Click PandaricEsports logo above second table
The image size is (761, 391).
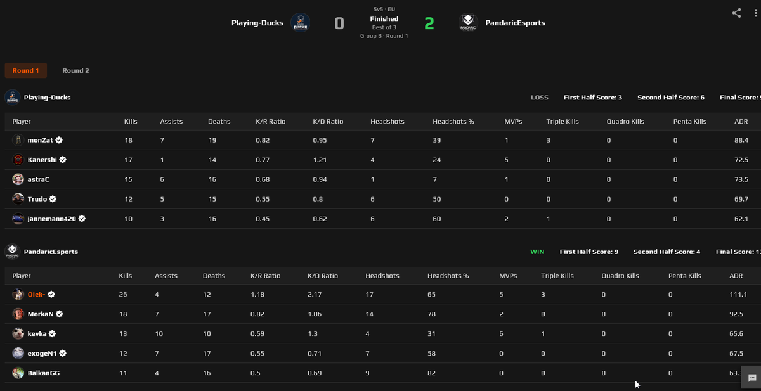pyautogui.click(x=12, y=252)
